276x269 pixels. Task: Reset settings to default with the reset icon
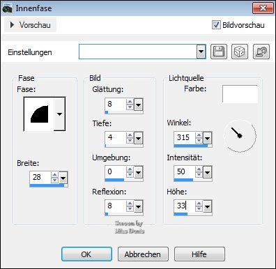(261, 52)
